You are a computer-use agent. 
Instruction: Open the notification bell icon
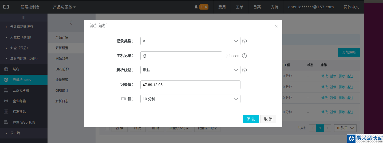coord(196,7)
